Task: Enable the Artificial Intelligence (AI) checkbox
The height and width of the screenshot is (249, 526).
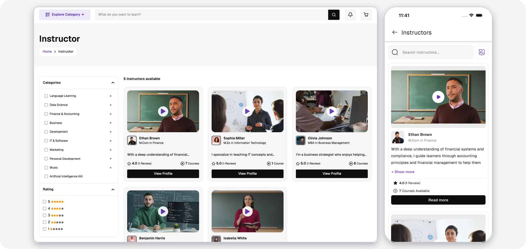Action: click(46, 176)
